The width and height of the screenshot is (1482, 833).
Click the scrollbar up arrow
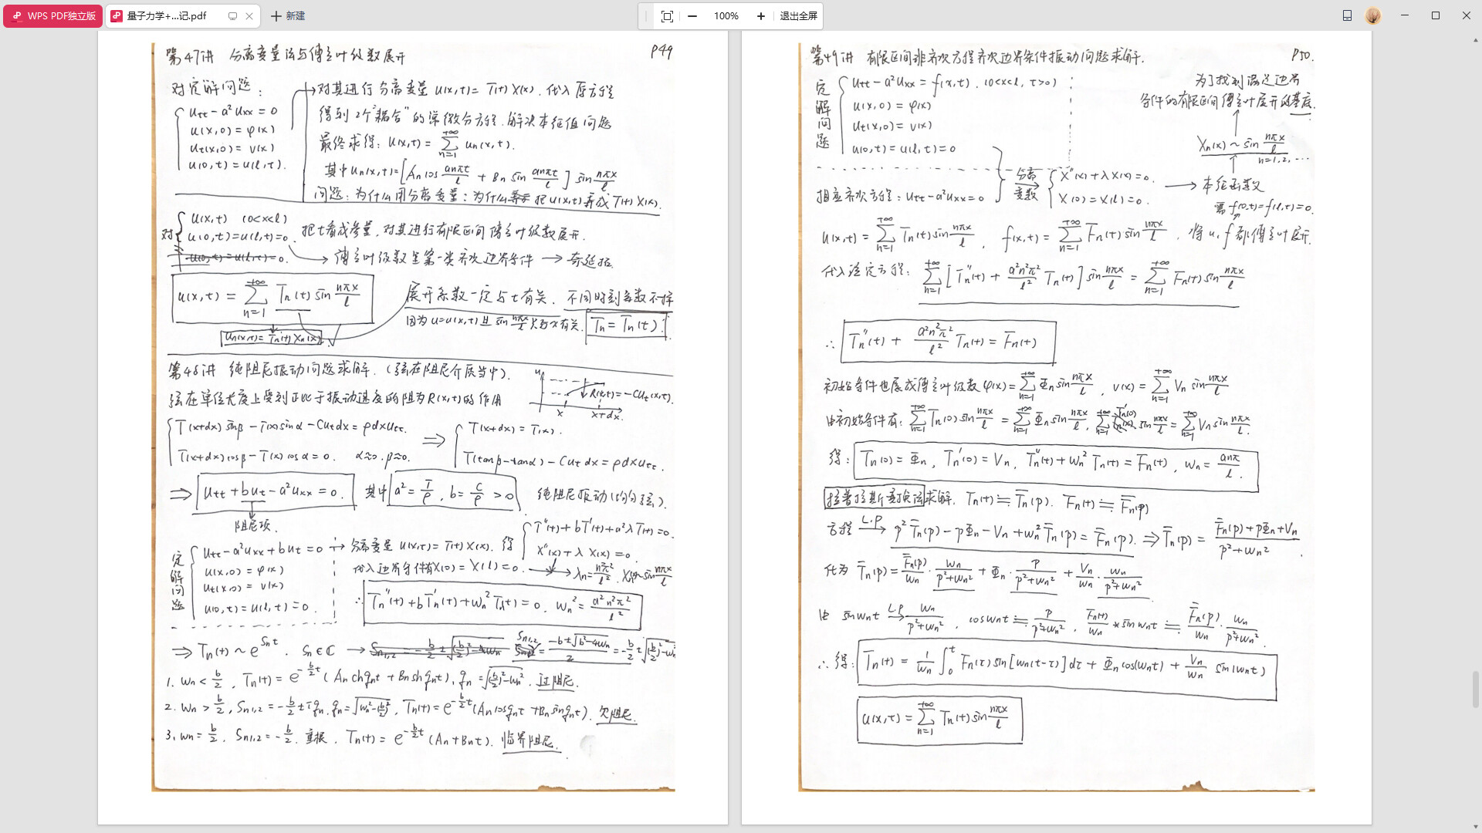click(1476, 39)
